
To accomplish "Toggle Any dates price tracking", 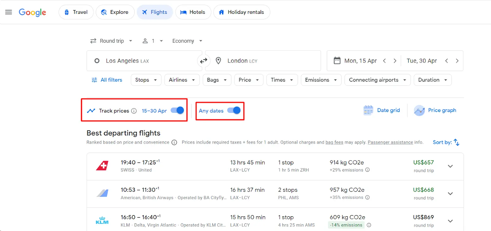I will [x=234, y=110].
